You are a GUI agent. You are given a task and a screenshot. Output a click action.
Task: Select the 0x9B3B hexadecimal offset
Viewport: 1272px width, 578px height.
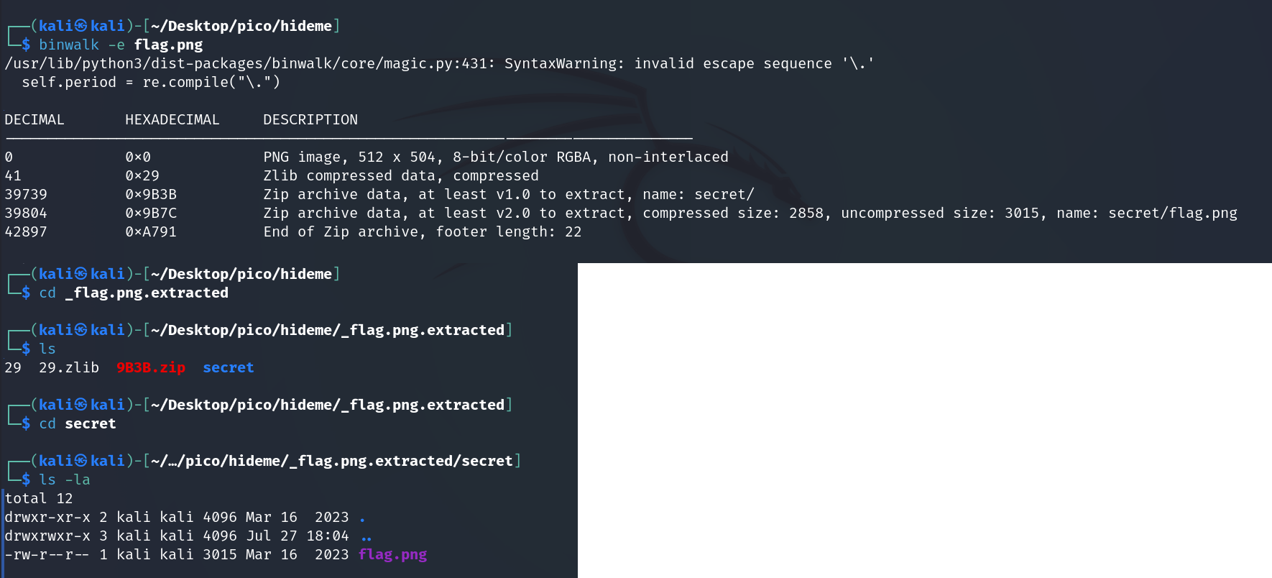coord(151,194)
